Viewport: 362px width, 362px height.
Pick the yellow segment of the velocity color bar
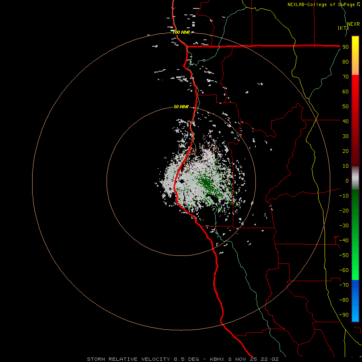pos(355,56)
